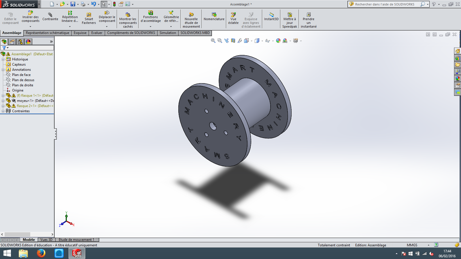Open the Evaluer tab
Screen dimensions: 461x259
[97, 33]
